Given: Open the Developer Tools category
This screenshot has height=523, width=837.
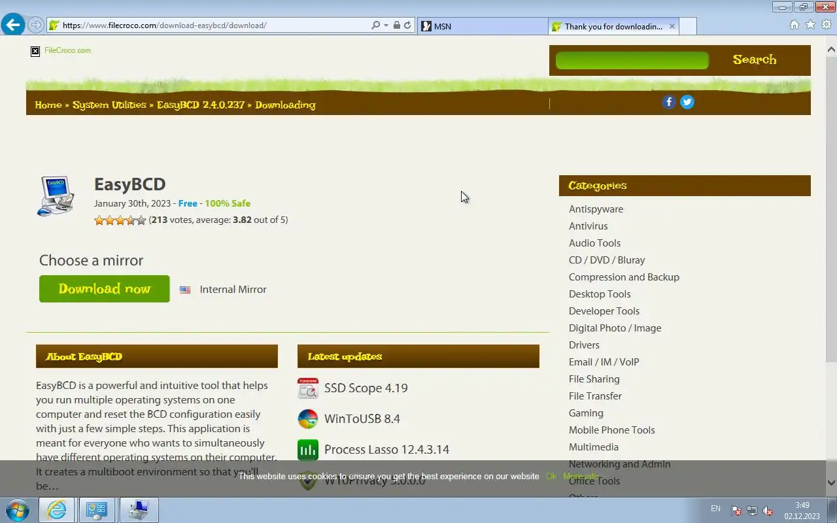Looking at the screenshot, I should tap(604, 311).
